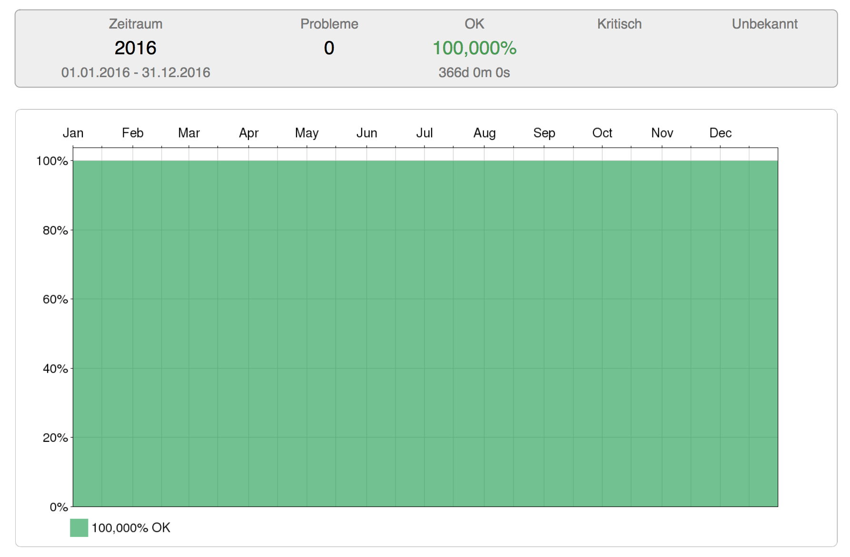Click the date range '01.01.2016 - 31.12.2016'

pos(136,72)
